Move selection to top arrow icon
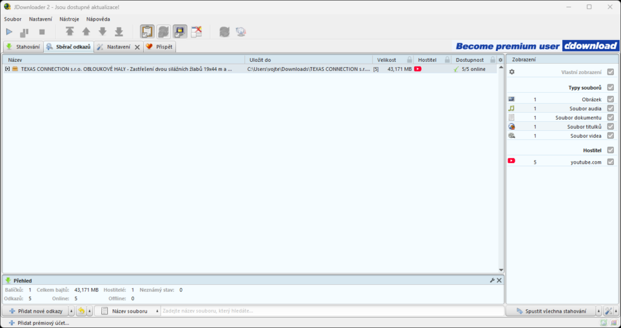This screenshot has height=328, width=621. pyautogui.click(x=70, y=32)
